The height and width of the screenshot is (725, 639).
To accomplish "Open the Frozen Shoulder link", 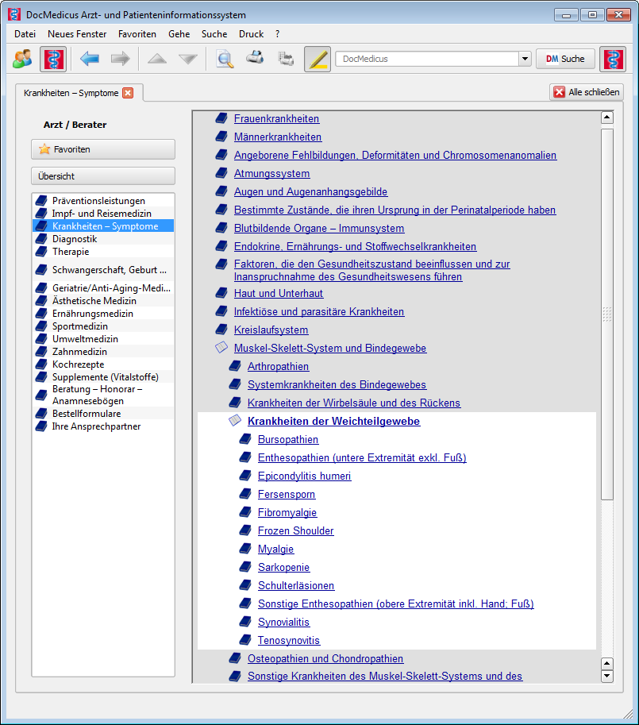I will [296, 530].
